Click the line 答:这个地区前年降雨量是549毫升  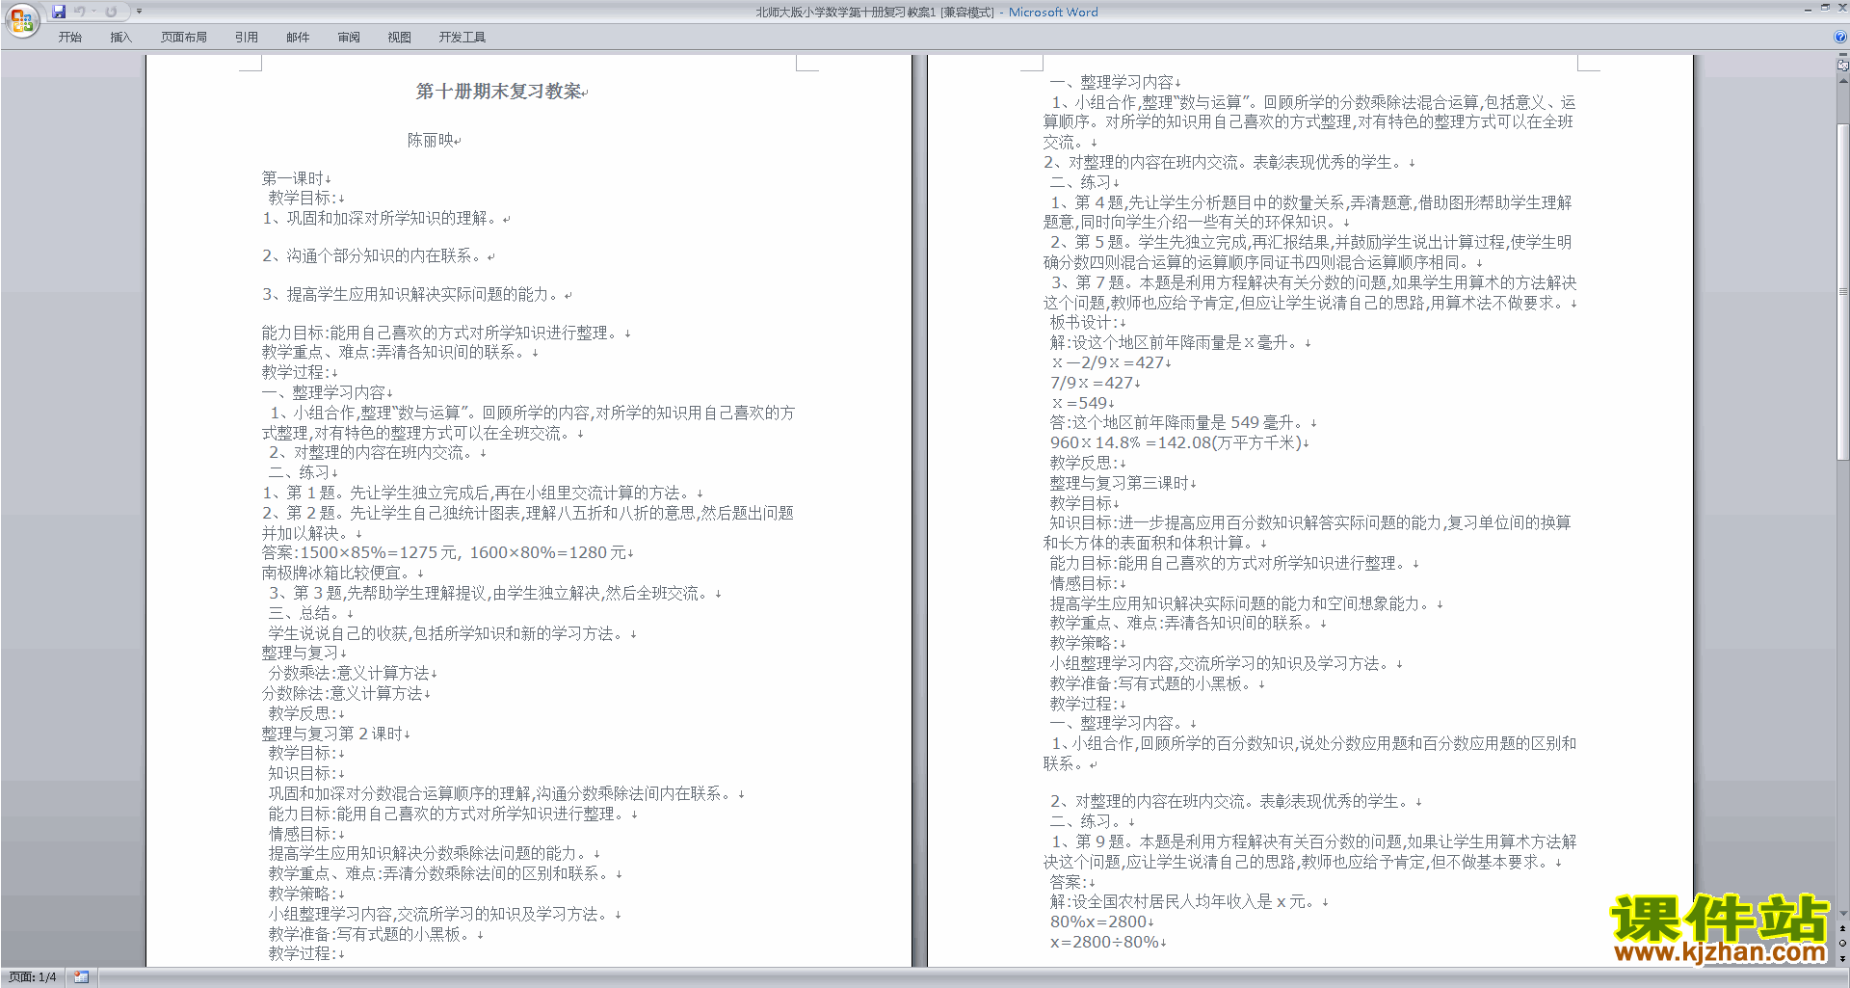(x=1178, y=422)
